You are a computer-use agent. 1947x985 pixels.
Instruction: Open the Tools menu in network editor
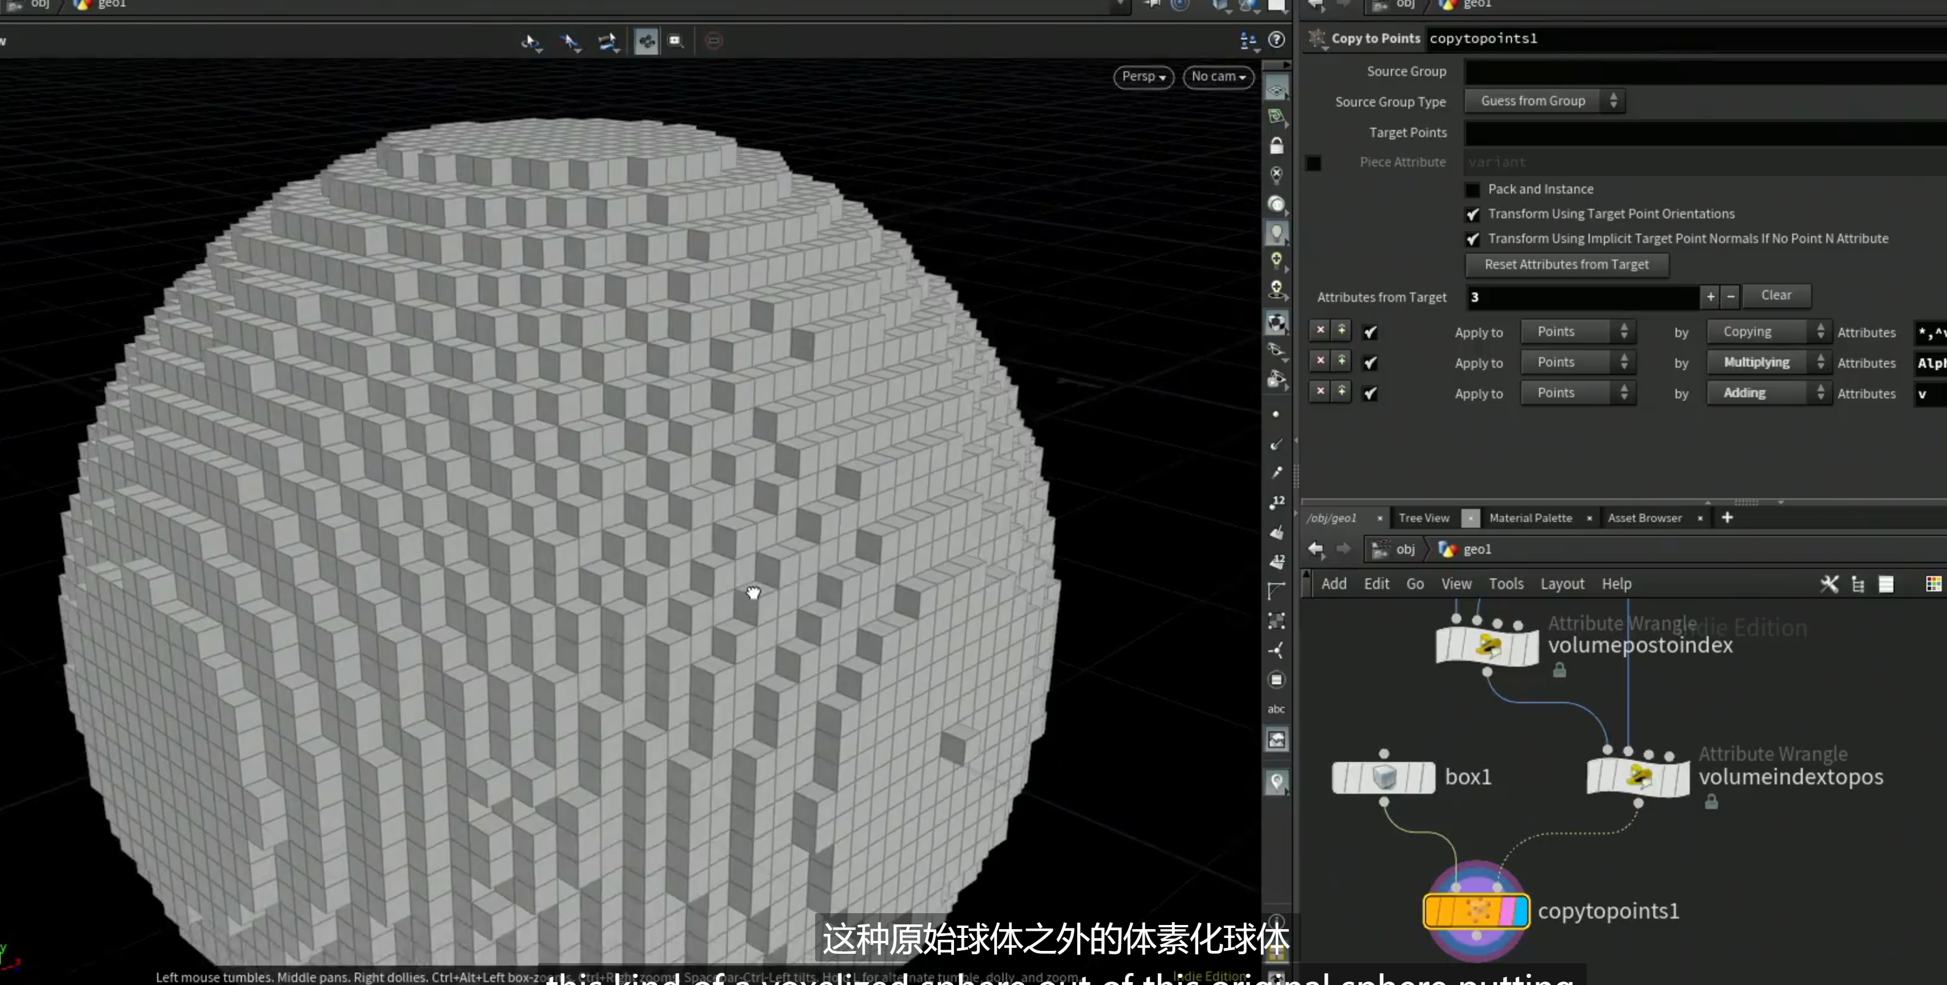tap(1506, 584)
